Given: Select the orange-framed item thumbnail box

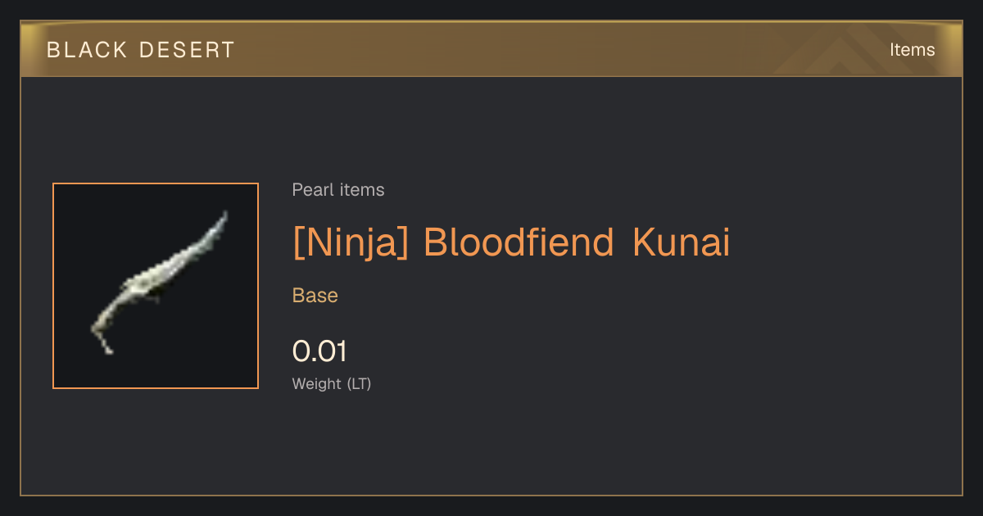Looking at the screenshot, I should coord(156,286).
